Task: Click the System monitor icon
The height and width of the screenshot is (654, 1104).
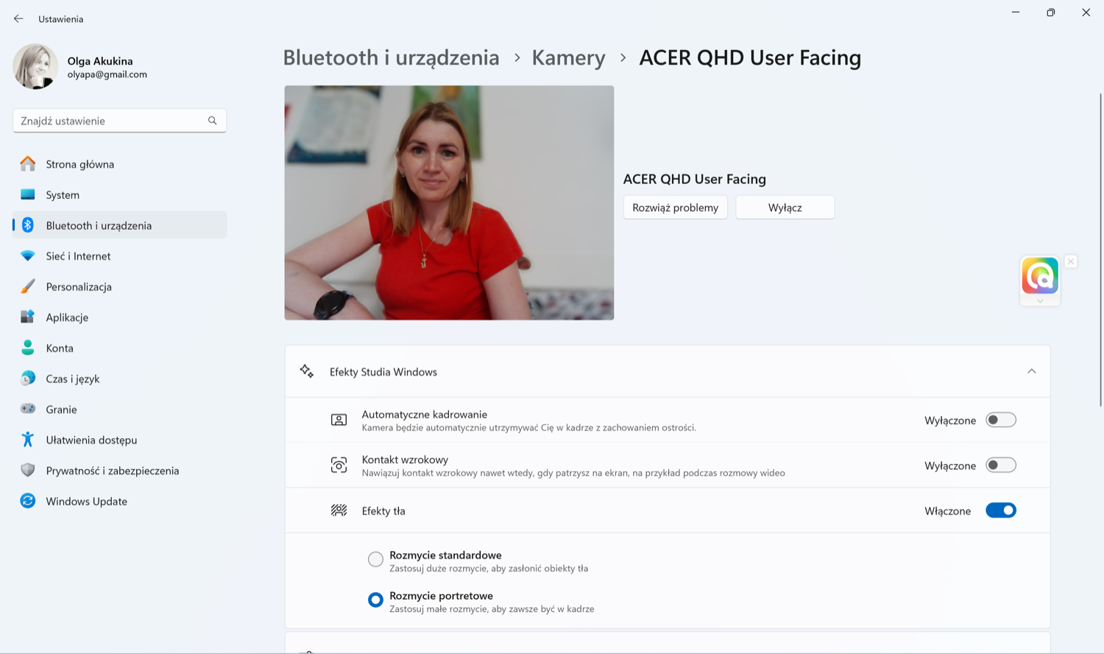Action: click(x=28, y=194)
